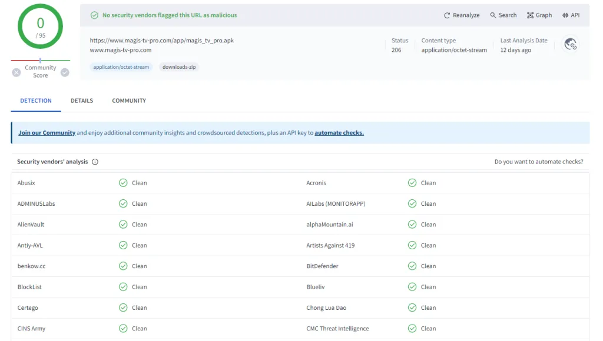Click Do you want to automate checks?
Screen dimensions: 603x341
(x=539, y=162)
